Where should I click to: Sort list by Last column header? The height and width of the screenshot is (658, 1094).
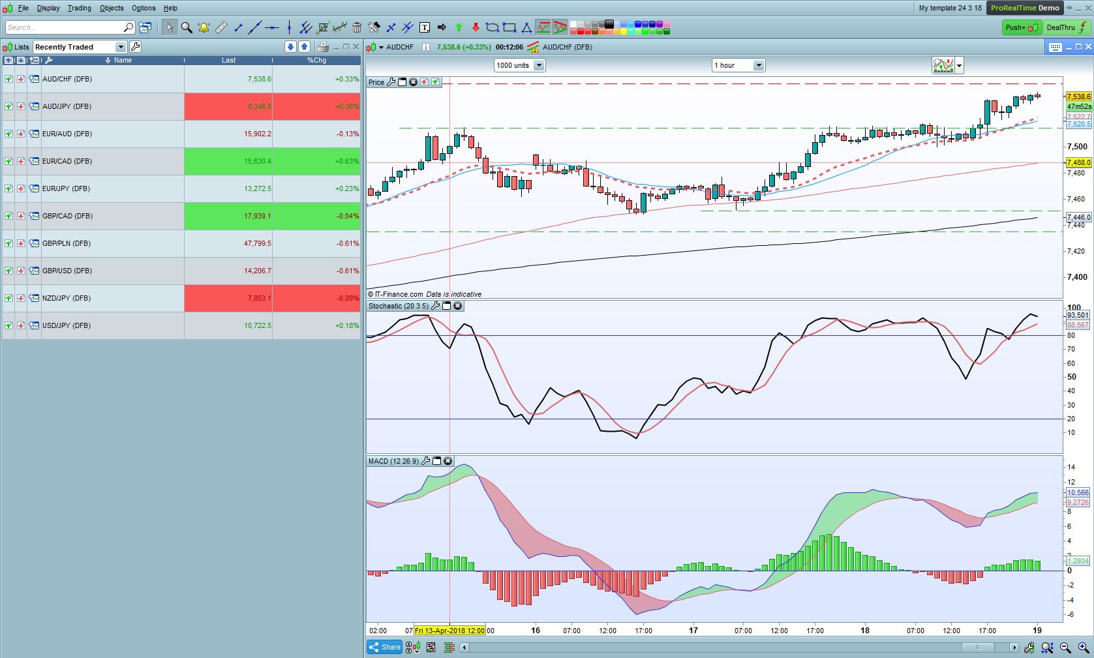[x=228, y=60]
